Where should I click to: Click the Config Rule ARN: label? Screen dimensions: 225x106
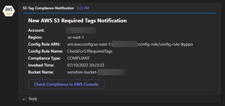tap(44, 44)
